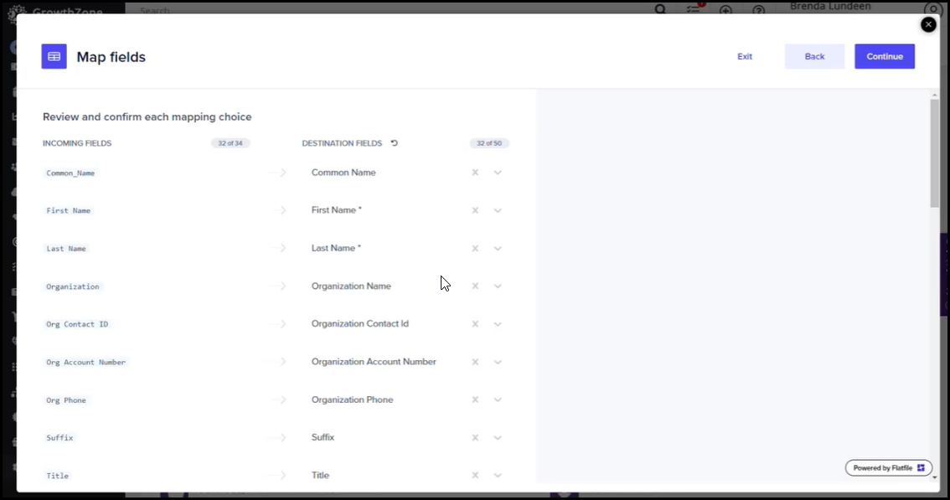Clear the Organization Phone mapping with X
The height and width of the screenshot is (500, 950).
click(x=475, y=400)
